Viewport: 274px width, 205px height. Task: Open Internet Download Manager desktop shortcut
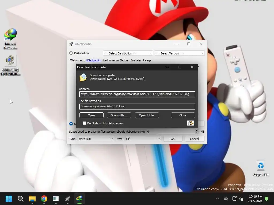point(10,39)
